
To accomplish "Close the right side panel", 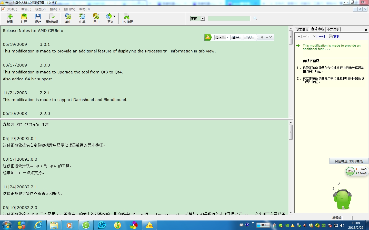I will point(366,30).
